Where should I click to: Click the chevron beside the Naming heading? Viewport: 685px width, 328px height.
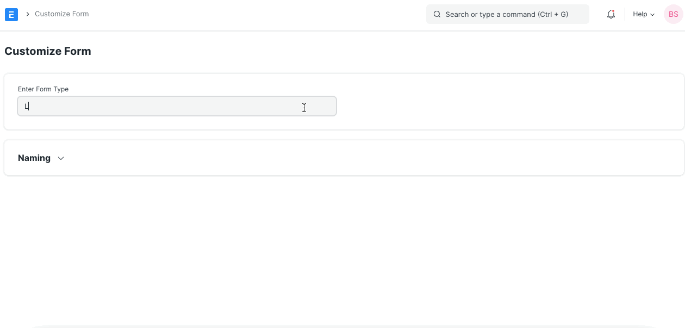[60, 158]
